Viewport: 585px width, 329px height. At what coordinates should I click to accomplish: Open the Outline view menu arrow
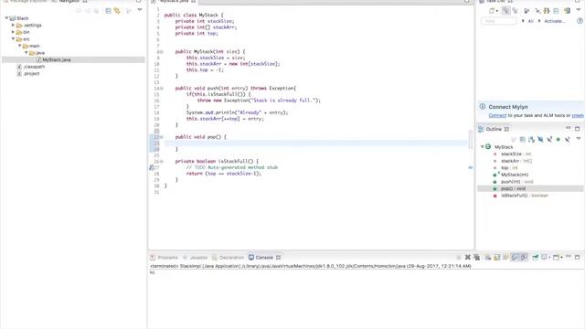tap(579, 139)
